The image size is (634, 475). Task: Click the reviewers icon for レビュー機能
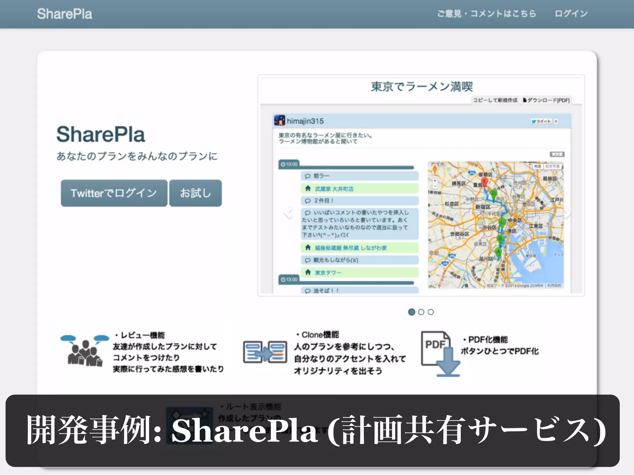coord(85,350)
